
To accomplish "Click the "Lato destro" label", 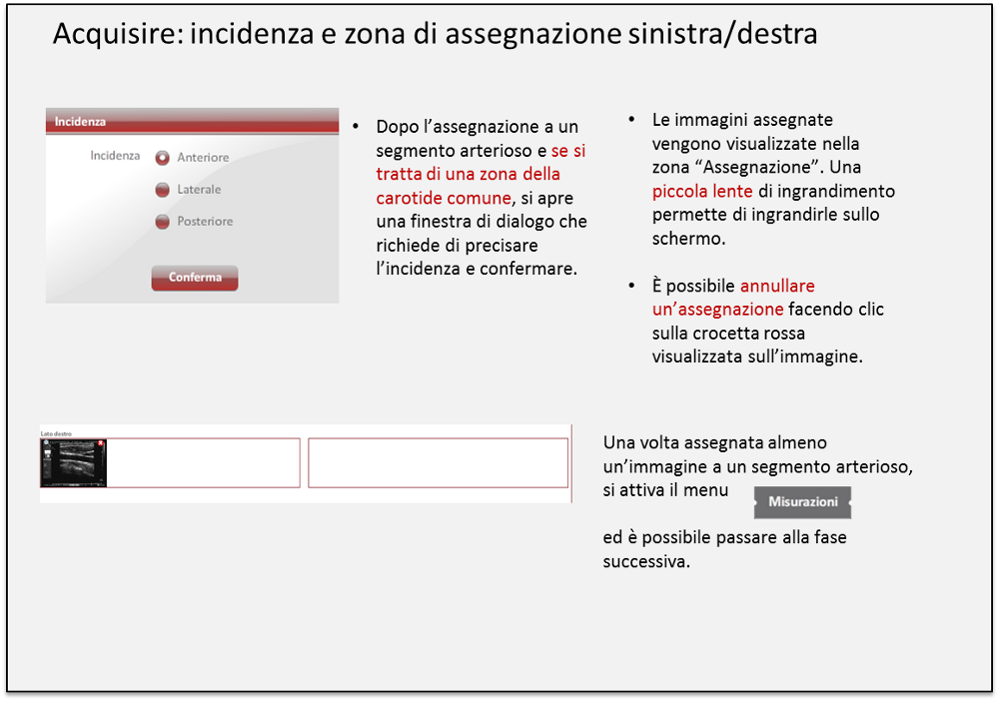I will tap(56, 433).
